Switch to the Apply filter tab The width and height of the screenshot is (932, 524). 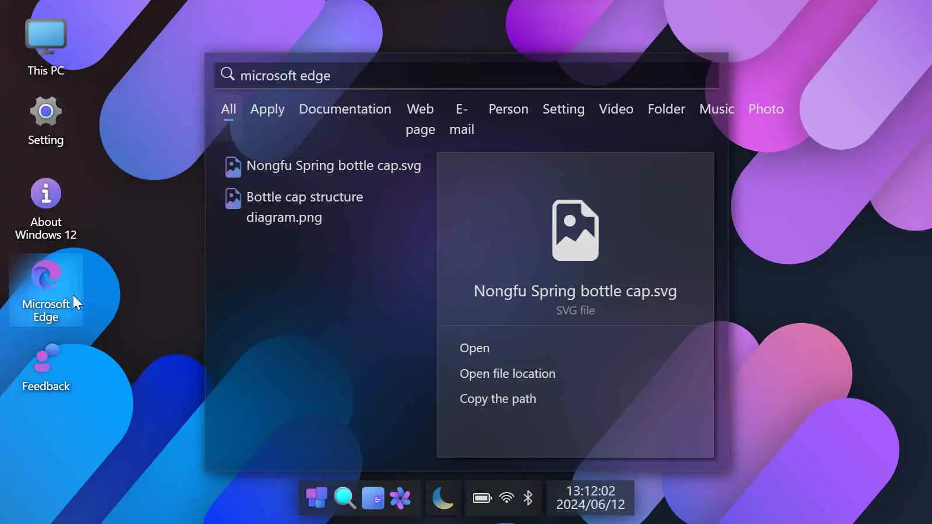point(267,109)
